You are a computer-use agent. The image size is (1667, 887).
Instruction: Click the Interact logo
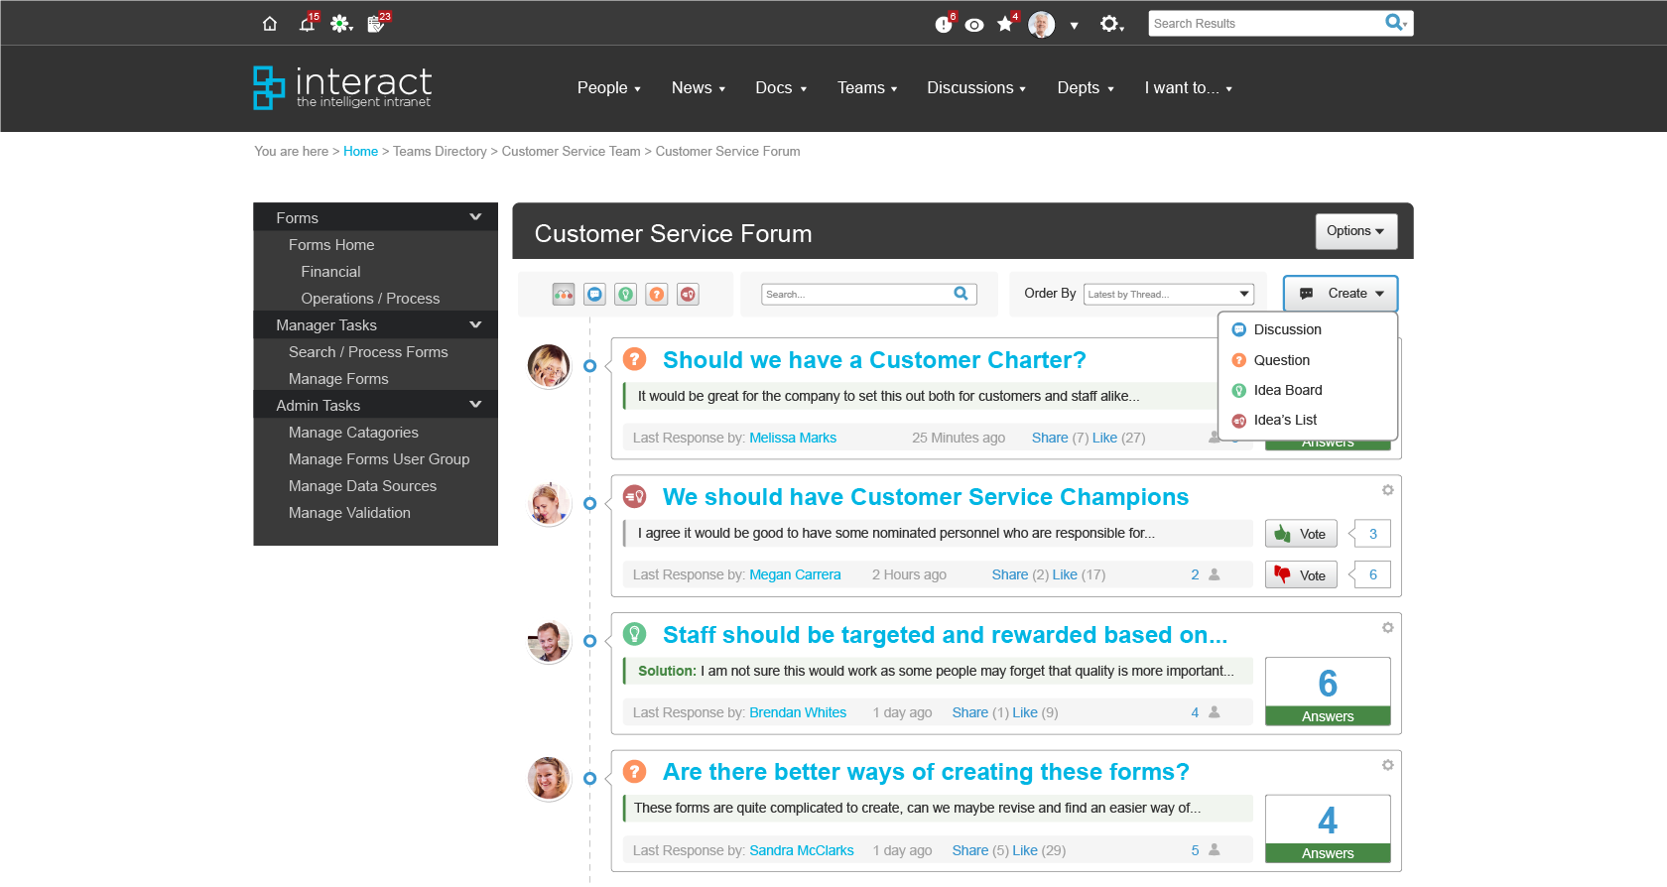pos(342,87)
